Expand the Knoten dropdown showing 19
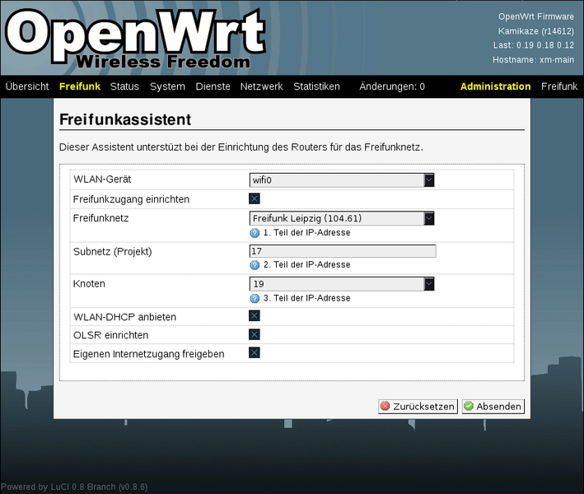 point(342,284)
